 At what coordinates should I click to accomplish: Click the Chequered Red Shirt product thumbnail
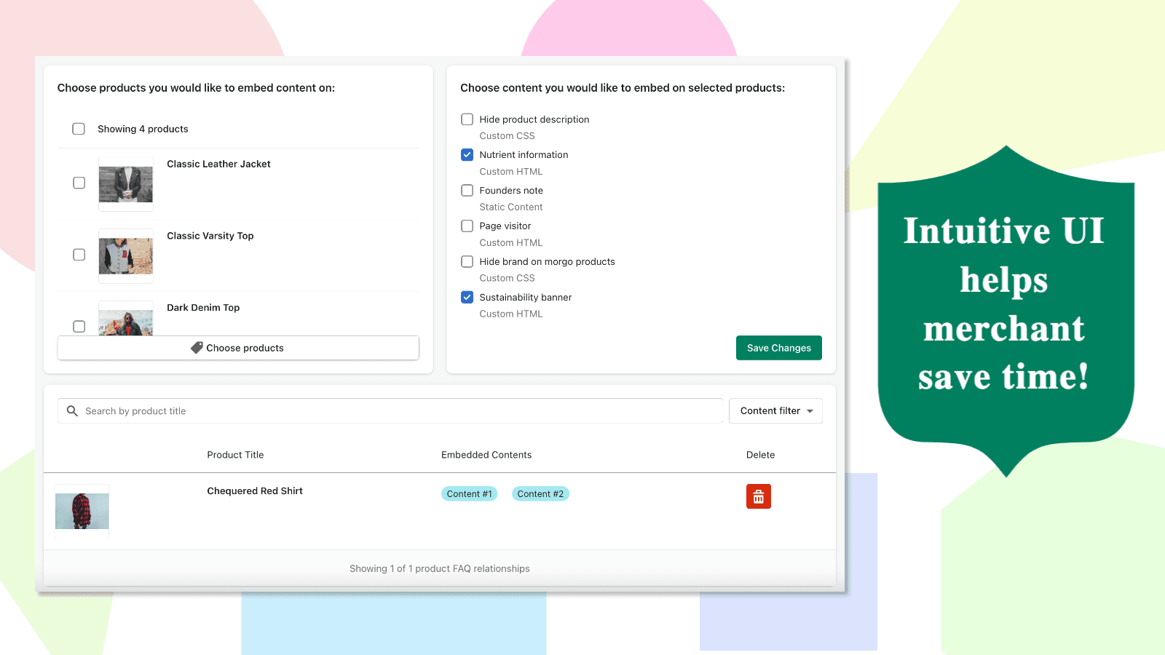tap(82, 511)
